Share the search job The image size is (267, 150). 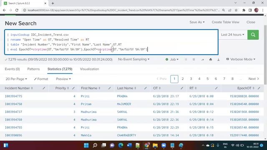pos(203,60)
